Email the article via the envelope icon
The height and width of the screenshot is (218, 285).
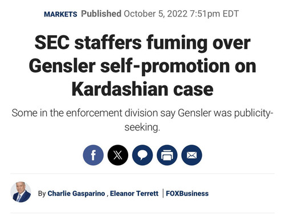192,155
